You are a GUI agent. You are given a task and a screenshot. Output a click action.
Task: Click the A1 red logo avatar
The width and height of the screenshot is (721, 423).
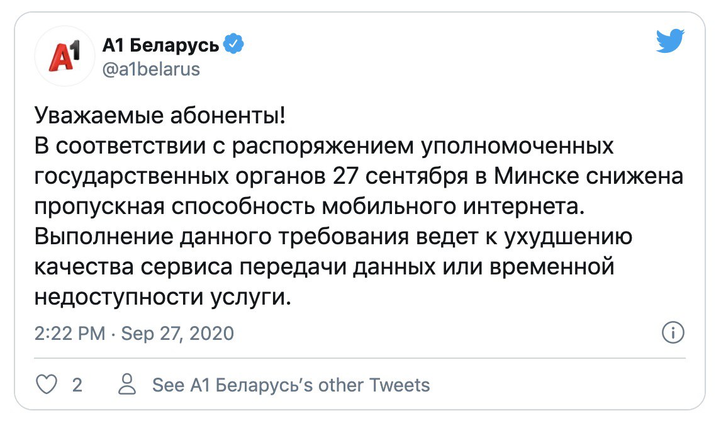point(66,58)
